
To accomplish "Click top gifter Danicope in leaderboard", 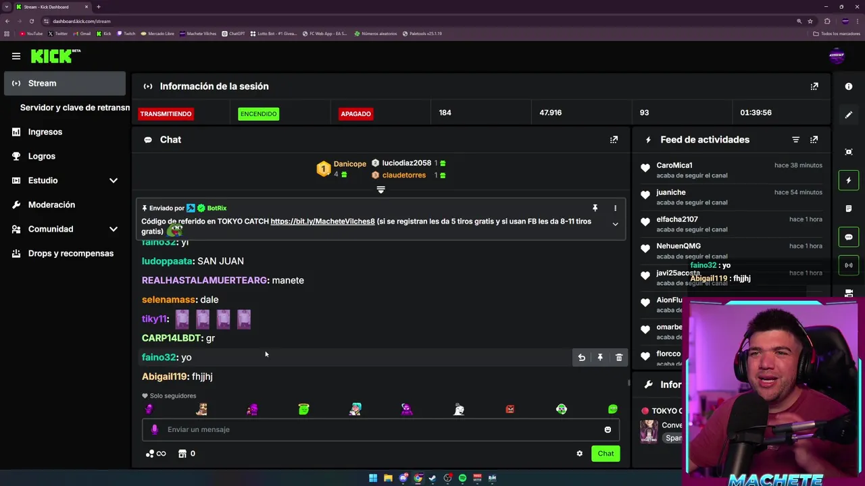I will (x=349, y=164).
